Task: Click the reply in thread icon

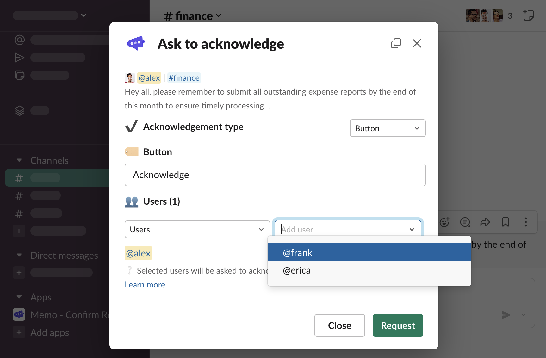Action: (465, 222)
